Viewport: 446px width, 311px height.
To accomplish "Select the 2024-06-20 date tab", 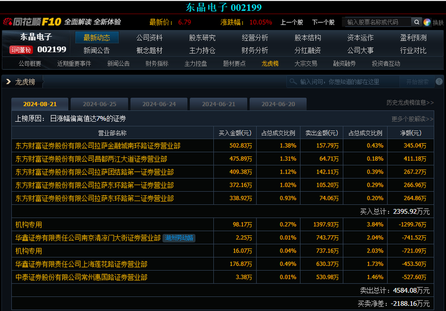I will (278, 104).
